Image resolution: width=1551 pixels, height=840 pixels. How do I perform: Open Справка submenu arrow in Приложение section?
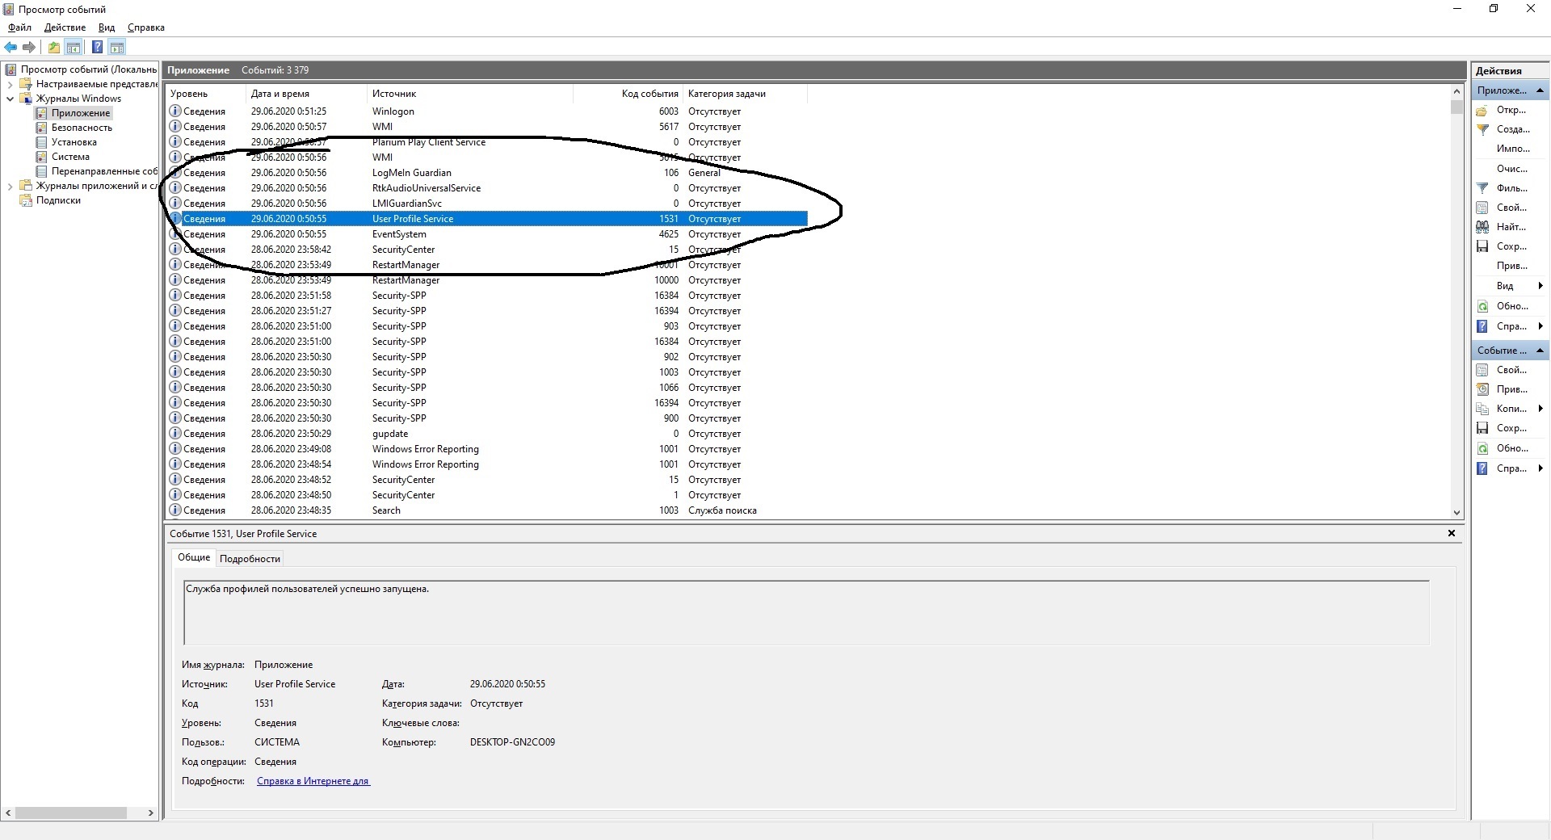pos(1540,326)
